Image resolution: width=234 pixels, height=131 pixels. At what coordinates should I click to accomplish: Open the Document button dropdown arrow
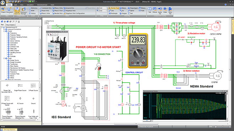click(10, 13)
